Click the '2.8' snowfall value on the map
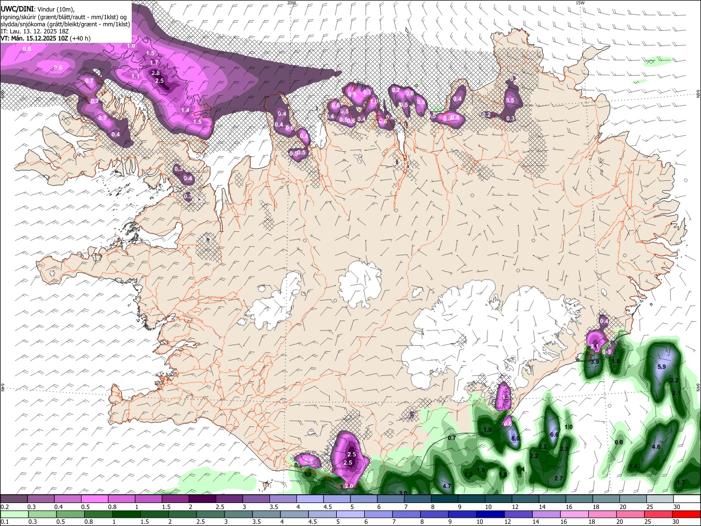Viewport: 701px width, 526px height. tap(156, 73)
